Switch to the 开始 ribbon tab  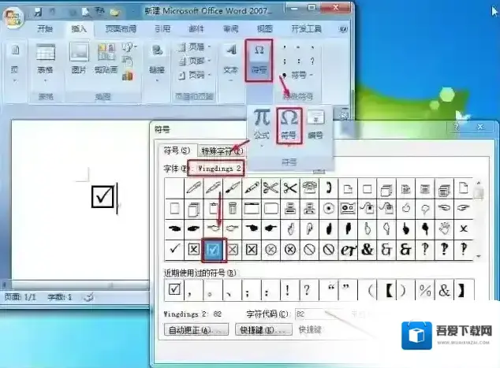pyautogui.click(x=45, y=29)
